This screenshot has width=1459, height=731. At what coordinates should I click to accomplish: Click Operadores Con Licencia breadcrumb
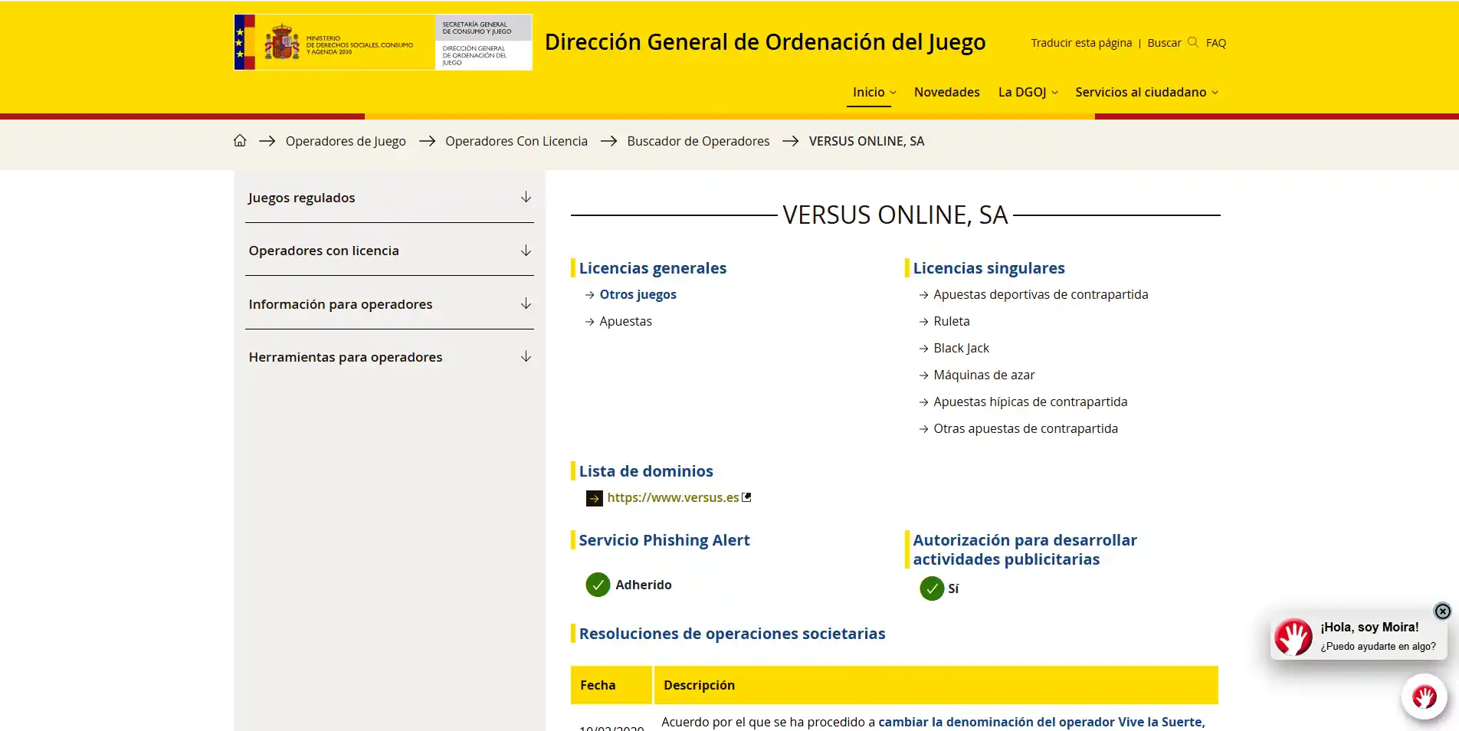(x=516, y=141)
